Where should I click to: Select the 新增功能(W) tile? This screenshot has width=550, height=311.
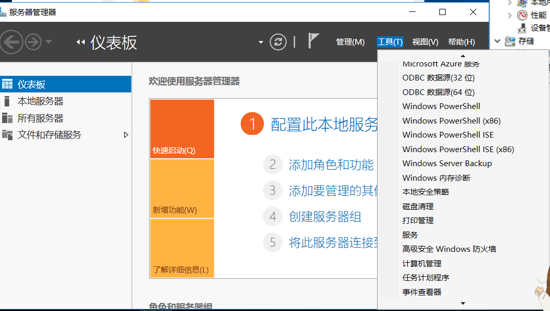coord(182,188)
